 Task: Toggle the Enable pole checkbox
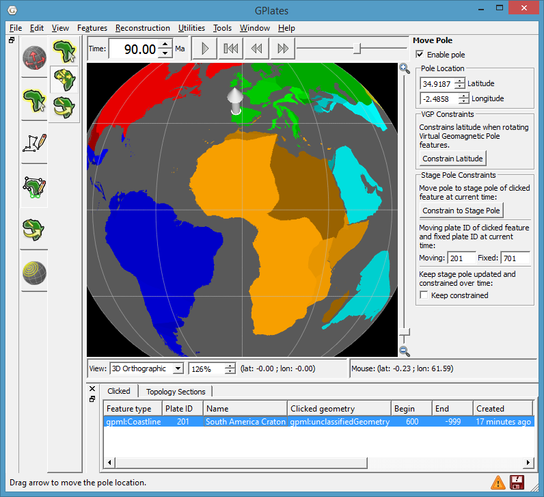tap(420, 55)
